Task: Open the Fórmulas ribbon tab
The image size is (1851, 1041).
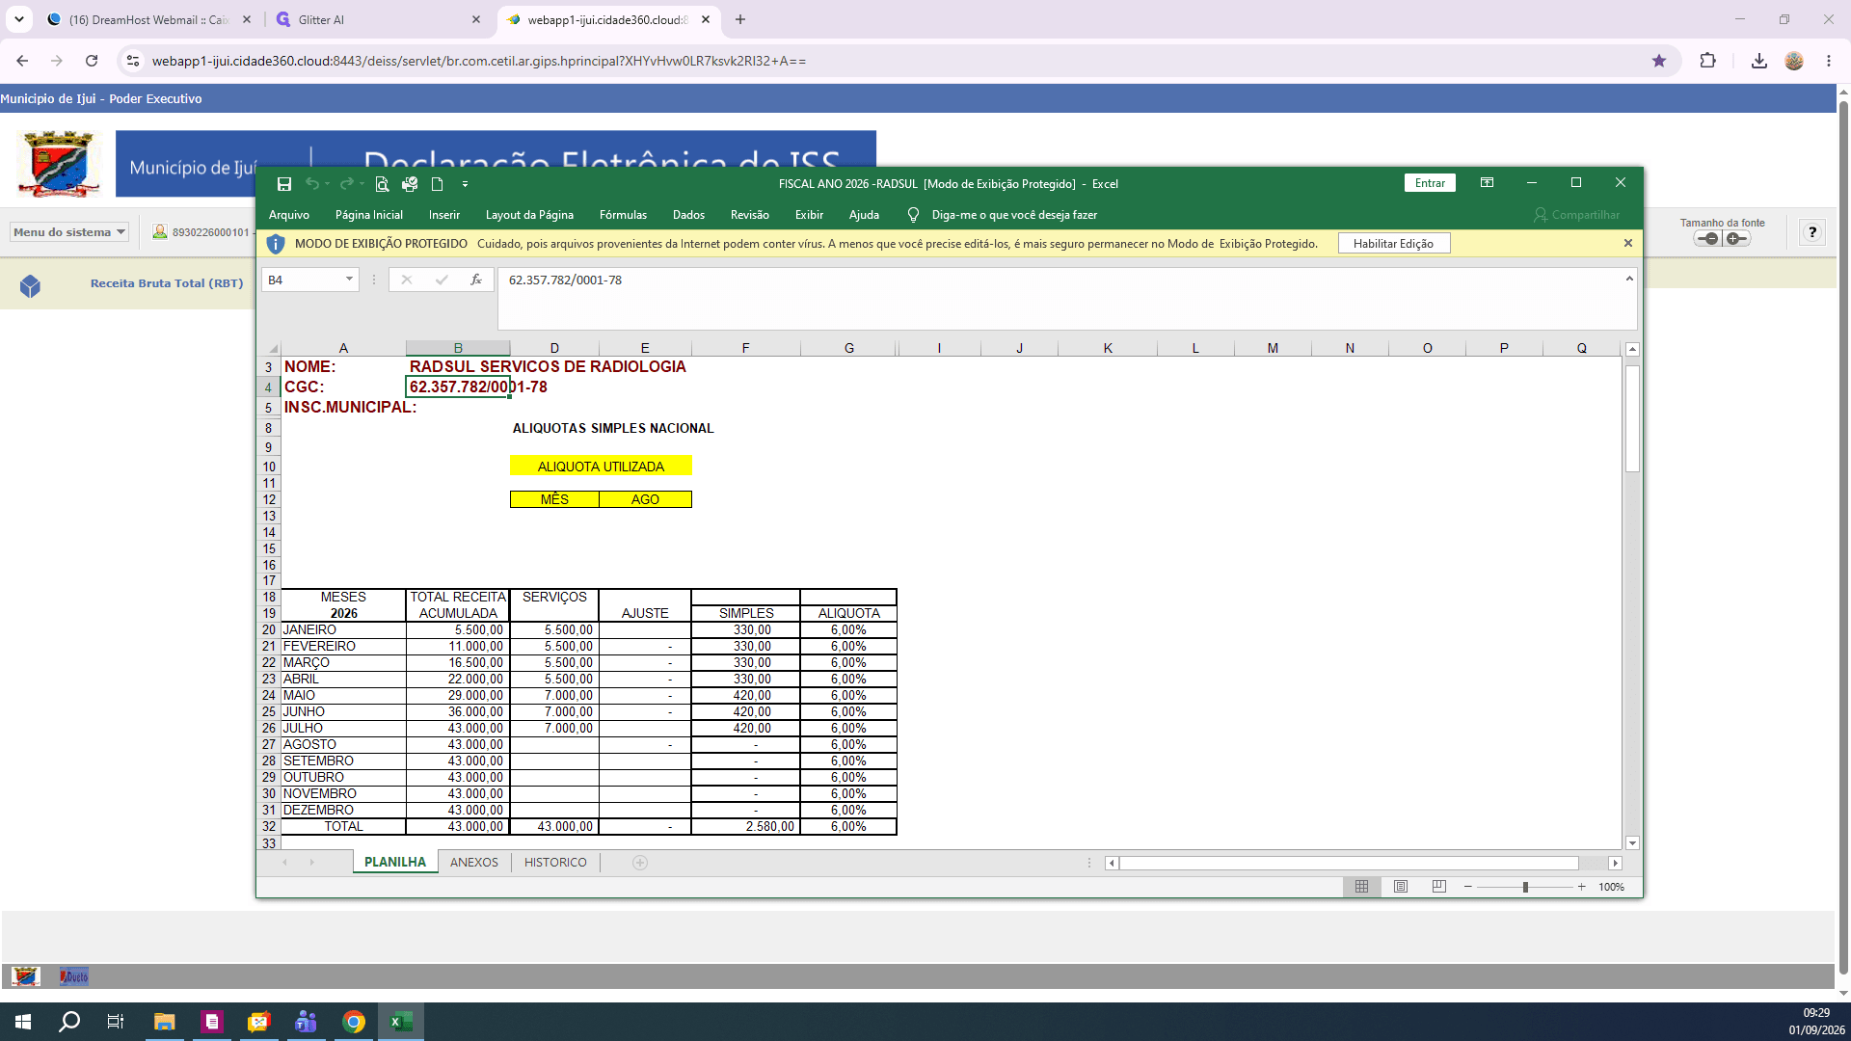Action: [623, 215]
